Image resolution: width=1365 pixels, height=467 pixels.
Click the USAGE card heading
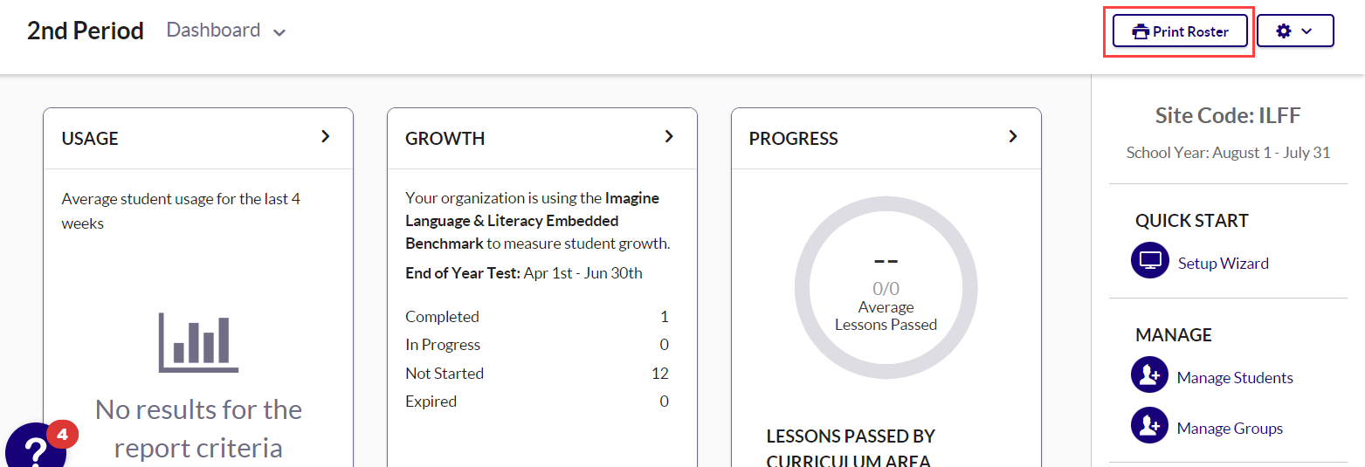90,139
